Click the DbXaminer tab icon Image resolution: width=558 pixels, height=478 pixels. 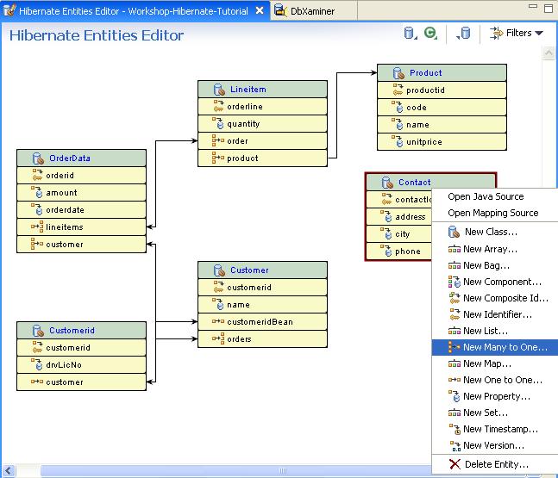click(281, 10)
